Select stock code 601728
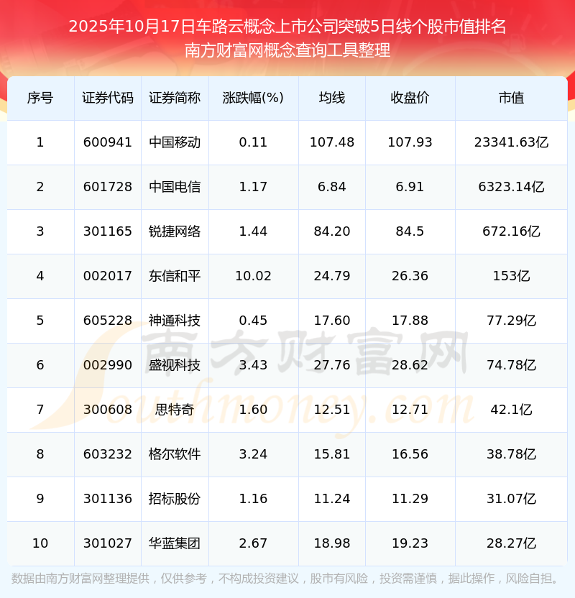Viewport: 575px width, 598px height. pos(108,187)
